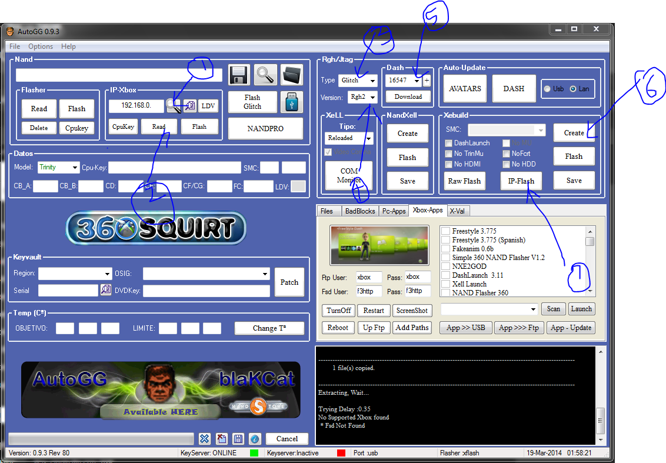This screenshot has width=666, height=463.
Task: Check the No HDMI option
Action: 448,164
